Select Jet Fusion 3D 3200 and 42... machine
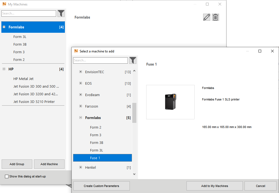This screenshot has height=193, width=279. coord(33,94)
